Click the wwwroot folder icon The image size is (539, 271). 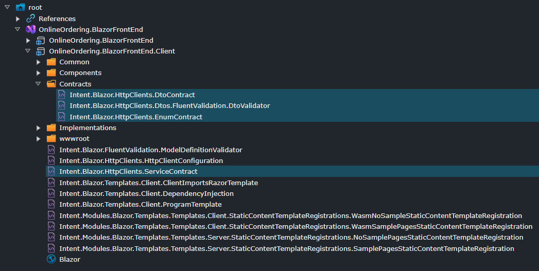tap(51, 138)
